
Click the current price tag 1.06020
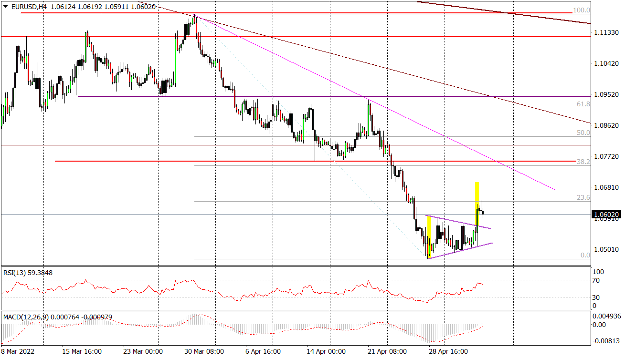point(606,215)
